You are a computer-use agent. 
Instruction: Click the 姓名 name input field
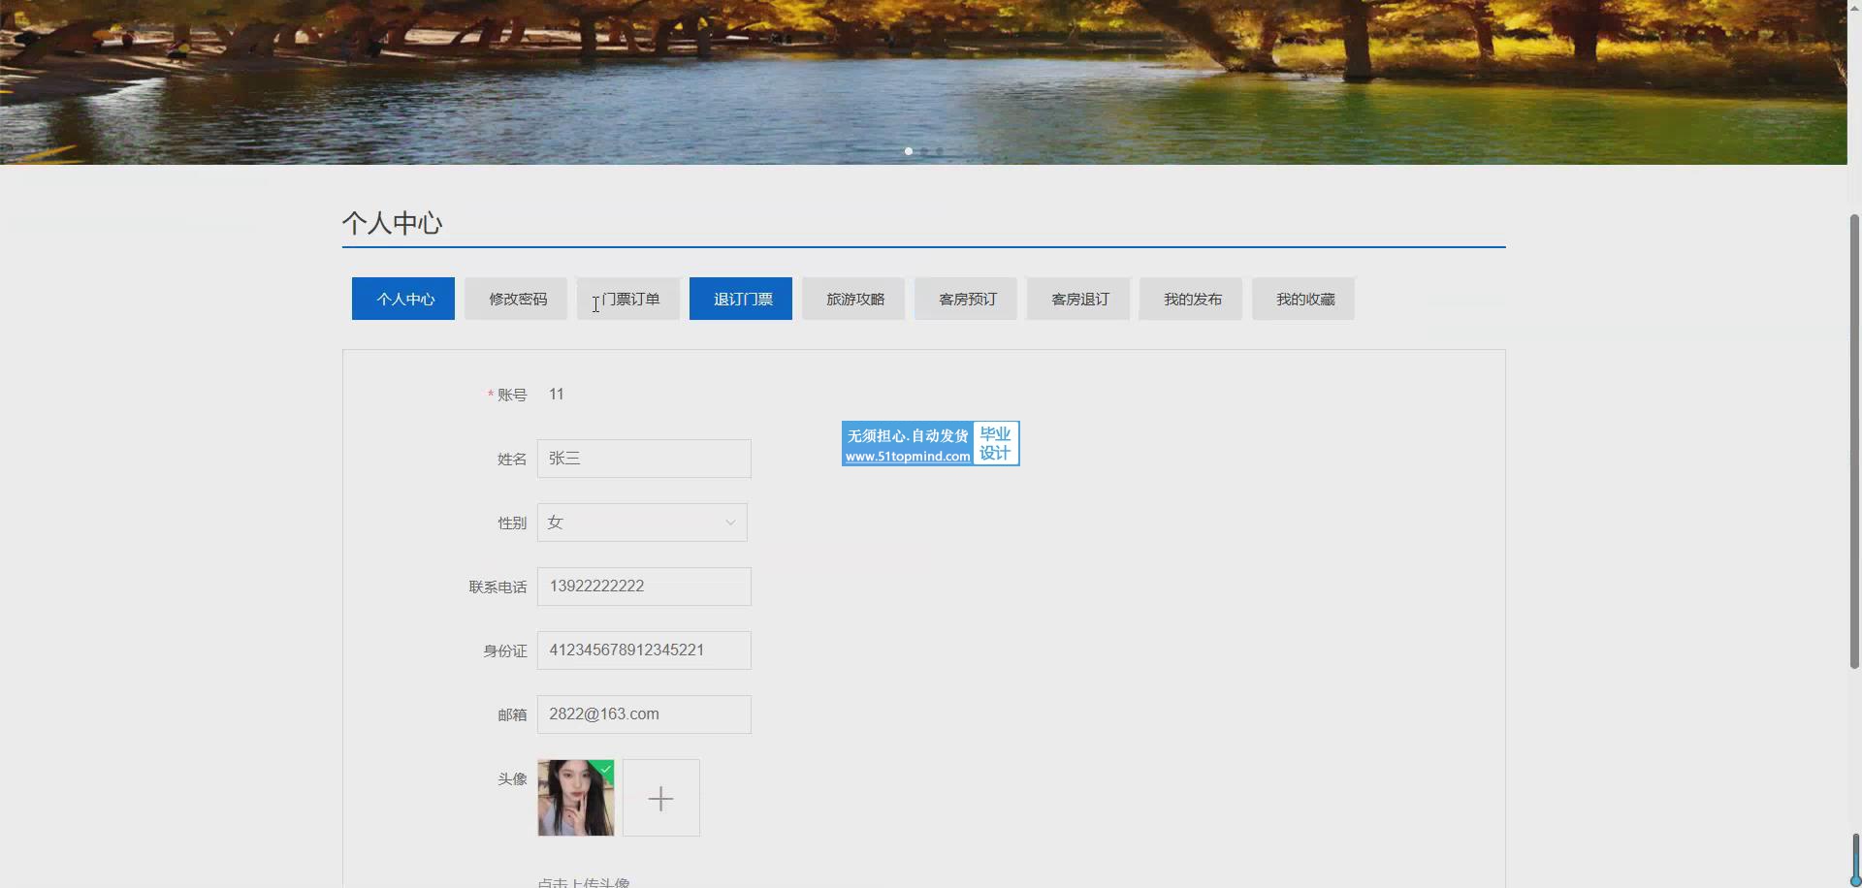644,459
